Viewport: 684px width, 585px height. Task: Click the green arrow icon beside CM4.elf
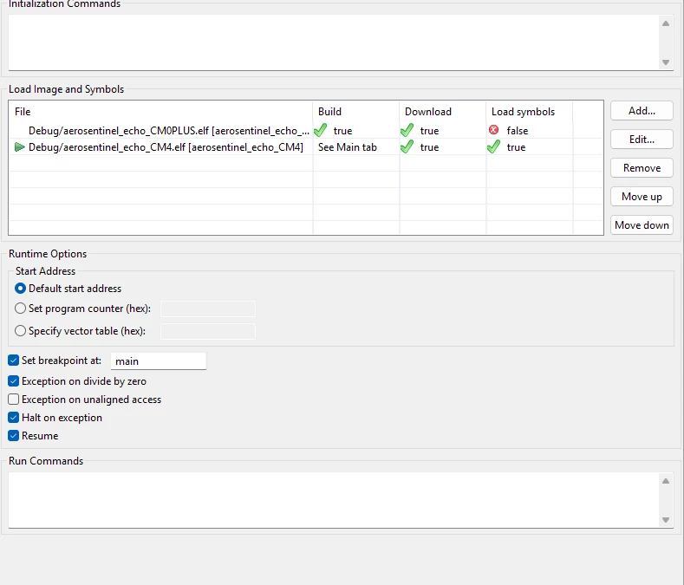click(x=19, y=147)
